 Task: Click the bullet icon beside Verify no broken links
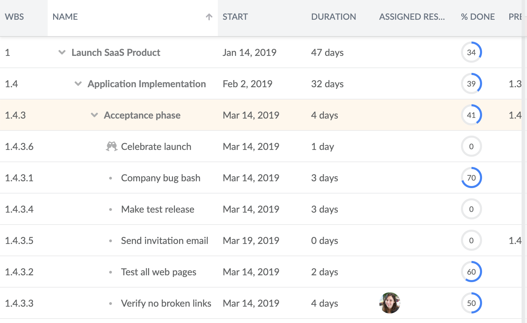pyautogui.click(x=111, y=303)
